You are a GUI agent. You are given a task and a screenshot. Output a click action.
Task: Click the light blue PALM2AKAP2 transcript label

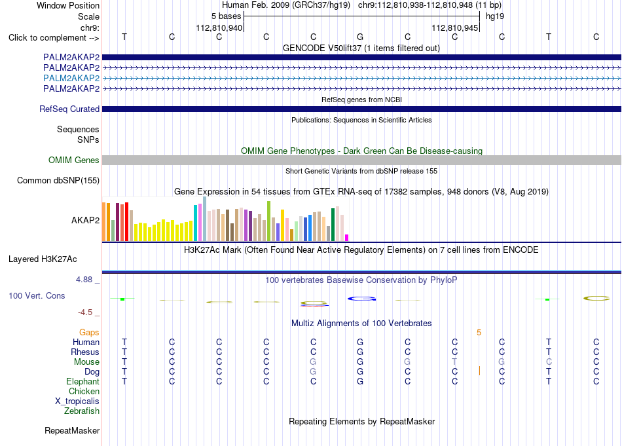coord(71,78)
